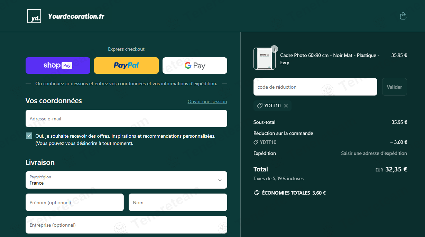
Task: Focus the Prénom (optionnel) field
Action: coord(75,203)
